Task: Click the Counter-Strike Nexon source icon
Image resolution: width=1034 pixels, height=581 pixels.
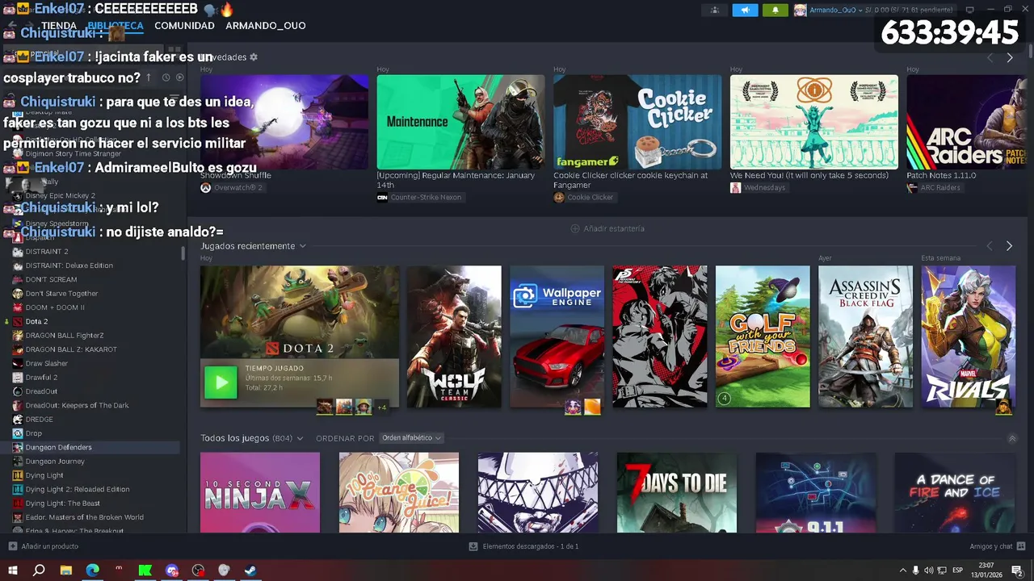Action: [x=382, y=197]
